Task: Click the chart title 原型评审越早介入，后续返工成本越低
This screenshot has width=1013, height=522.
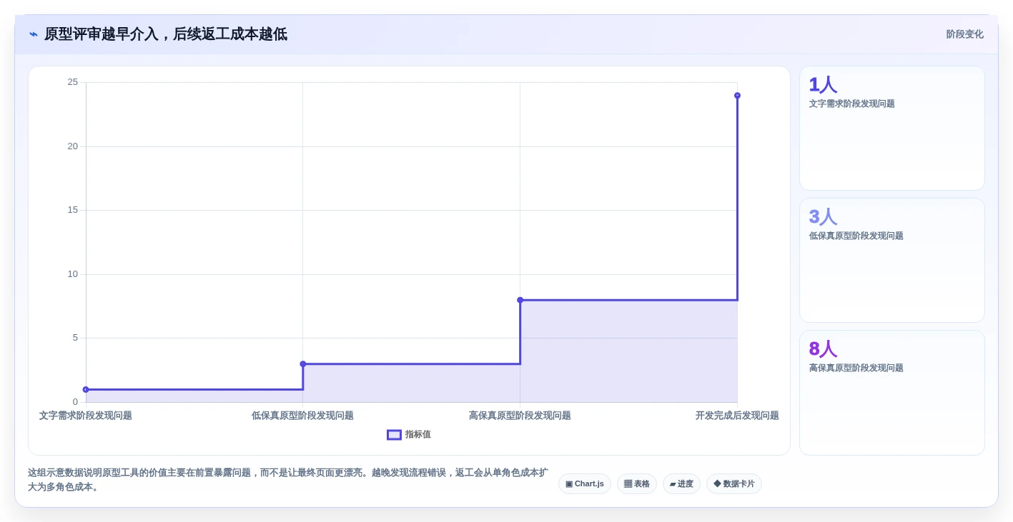Action: 166,34
